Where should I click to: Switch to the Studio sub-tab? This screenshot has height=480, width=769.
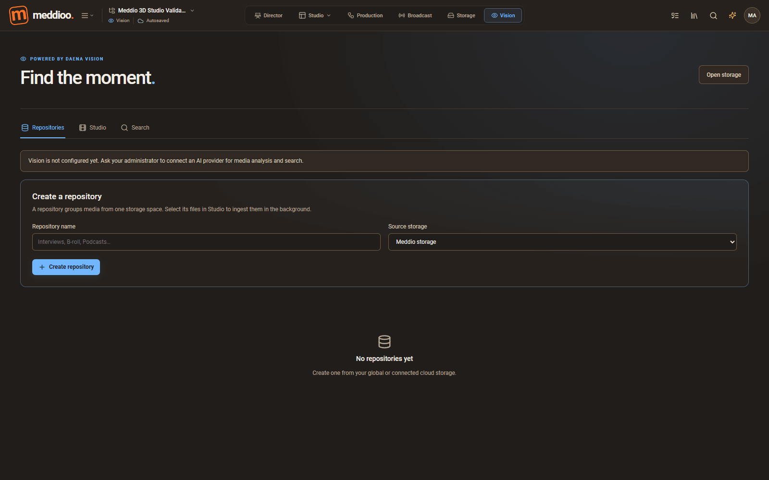[x=93, y=128]
